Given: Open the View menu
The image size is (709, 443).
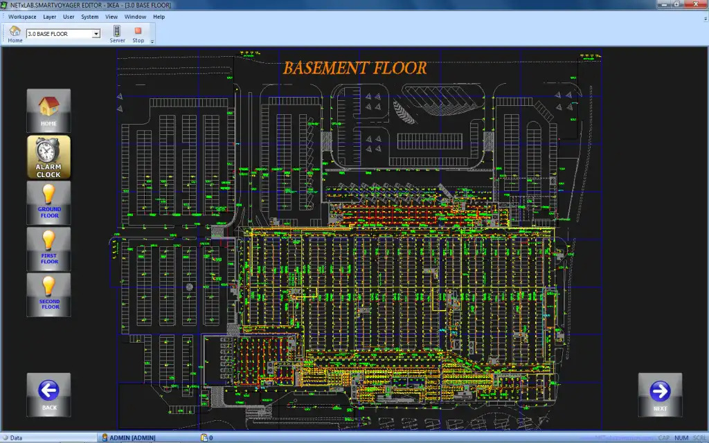Looking at the screenshot, I should click(x=111, y=17).
